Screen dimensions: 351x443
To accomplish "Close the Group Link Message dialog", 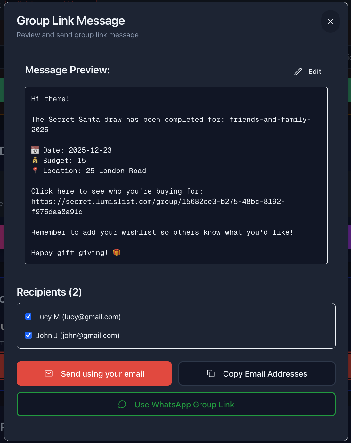I will tap(330, 21).
